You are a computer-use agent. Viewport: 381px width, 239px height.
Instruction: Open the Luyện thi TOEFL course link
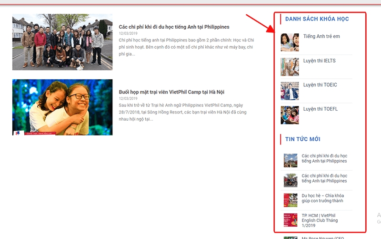[320, 109]
